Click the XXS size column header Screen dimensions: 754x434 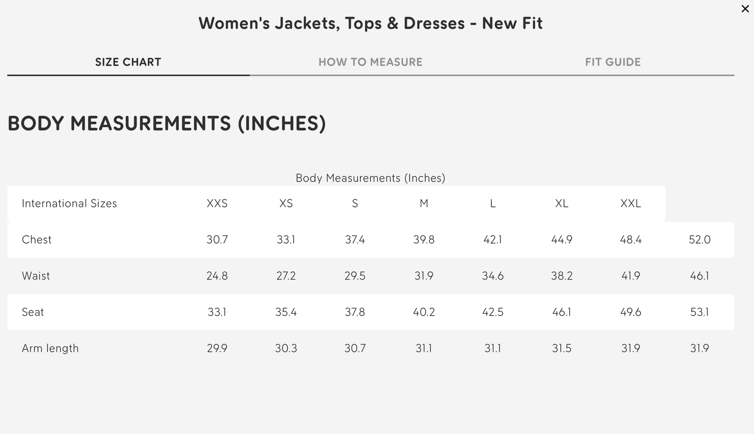tap(217, 203)
